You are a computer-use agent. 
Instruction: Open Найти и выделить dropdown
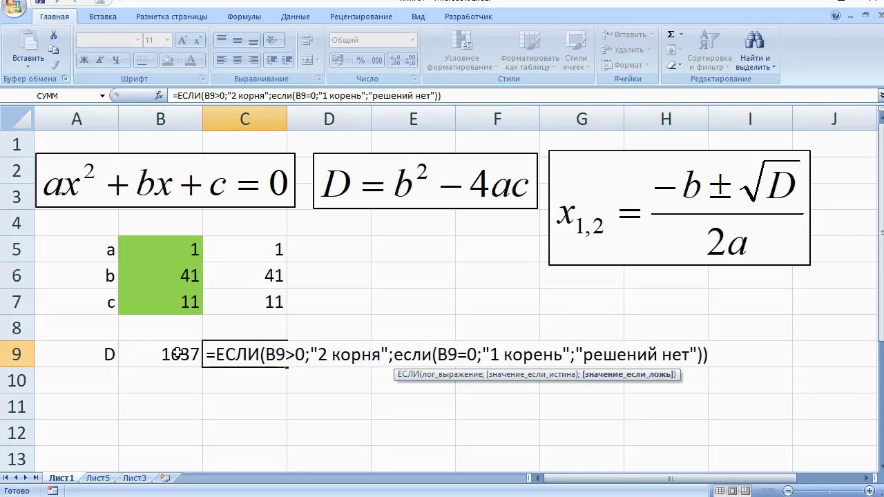(755, 52)
